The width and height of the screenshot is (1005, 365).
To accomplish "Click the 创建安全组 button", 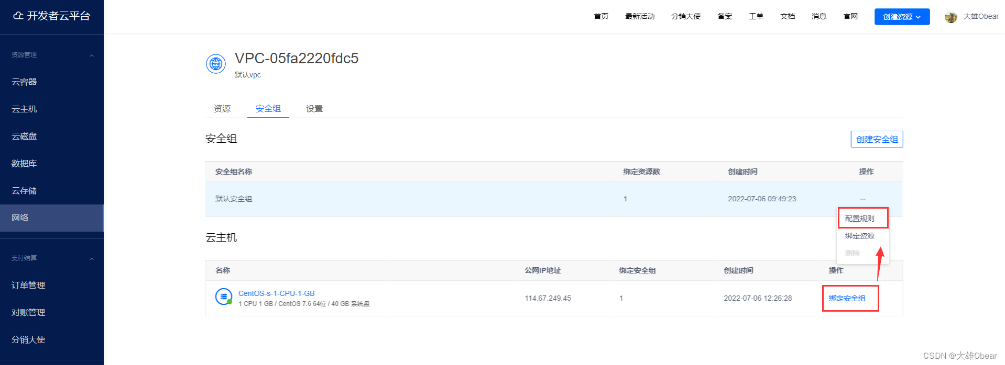I will point(877,139).
